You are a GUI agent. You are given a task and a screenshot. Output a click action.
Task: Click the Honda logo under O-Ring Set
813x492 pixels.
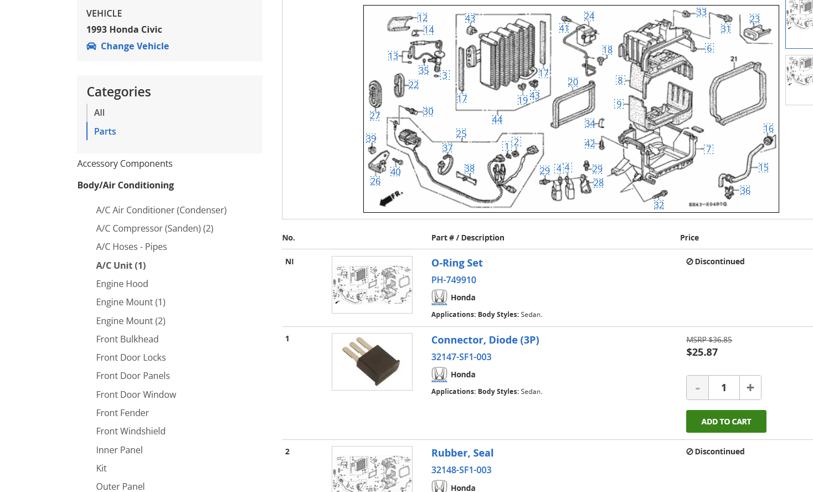439,298
